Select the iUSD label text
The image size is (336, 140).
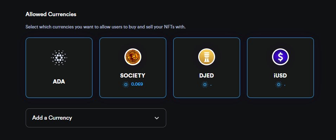[x=280, y=75]
